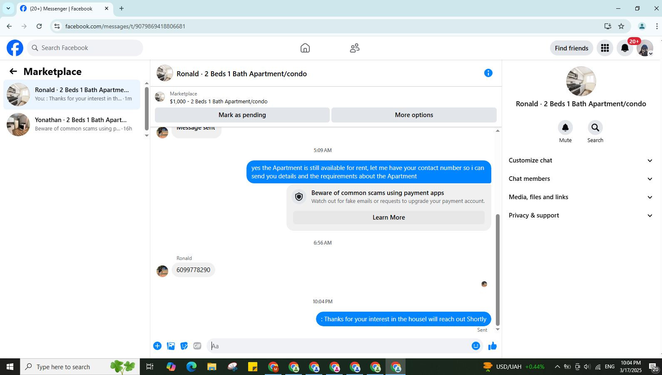The width and height of the screenshot is (662, 375).
Task: Search in conversation magnifier icon
Action: (595, 127)
